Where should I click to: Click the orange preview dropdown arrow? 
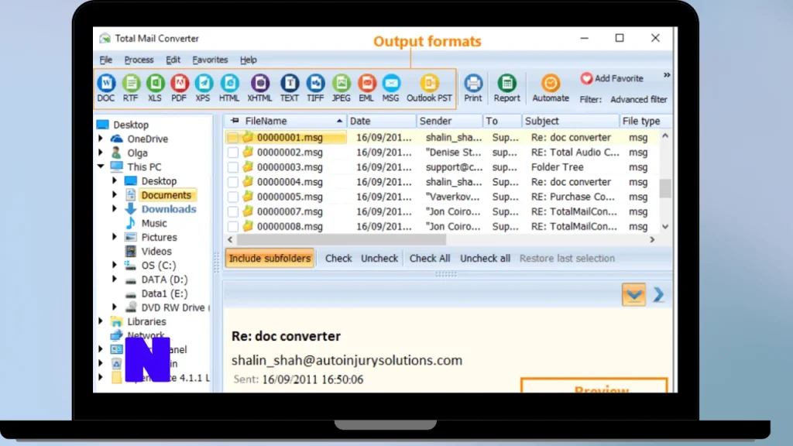point(633,294)
